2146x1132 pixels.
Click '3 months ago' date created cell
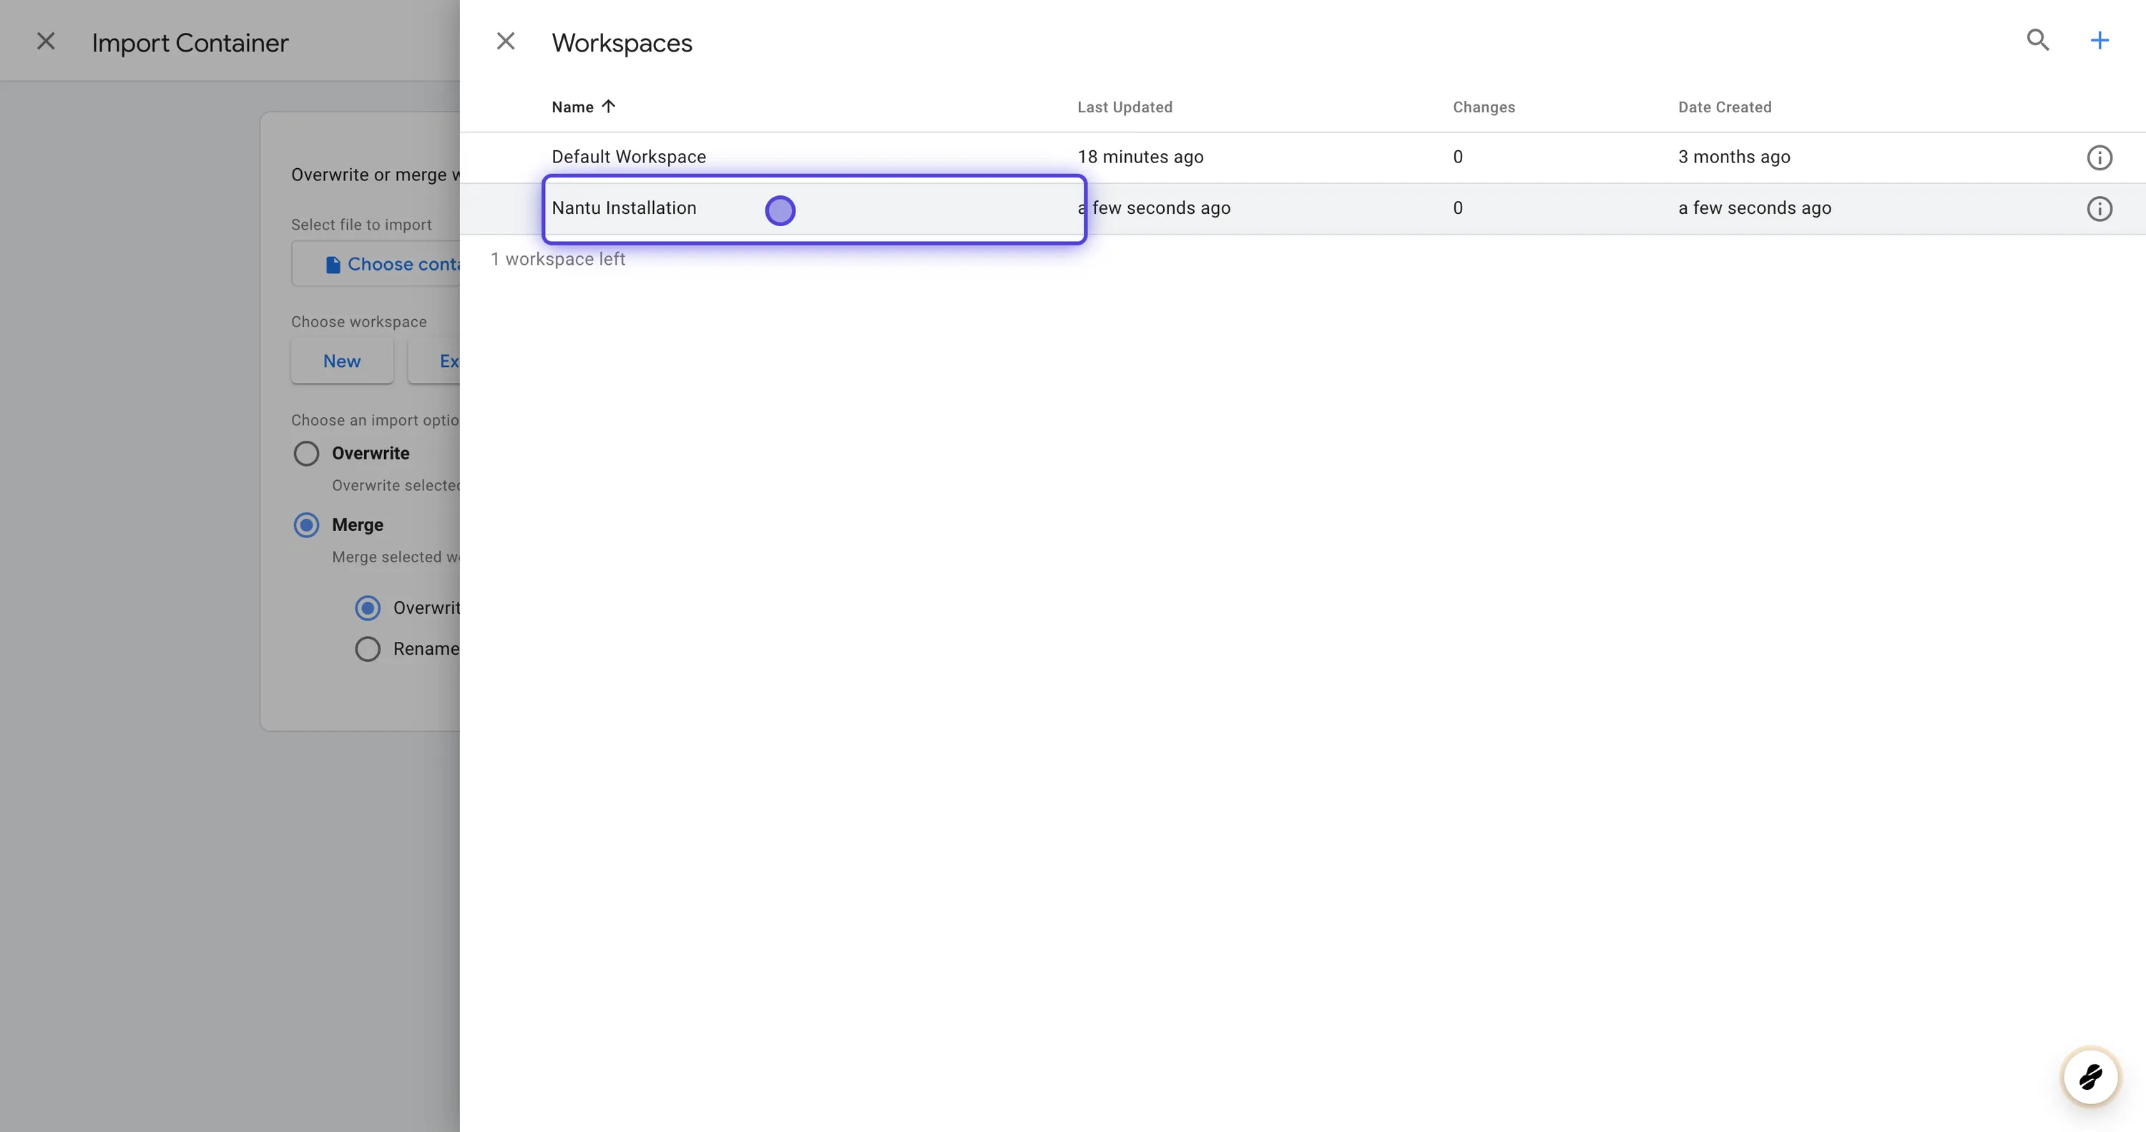1734,157
